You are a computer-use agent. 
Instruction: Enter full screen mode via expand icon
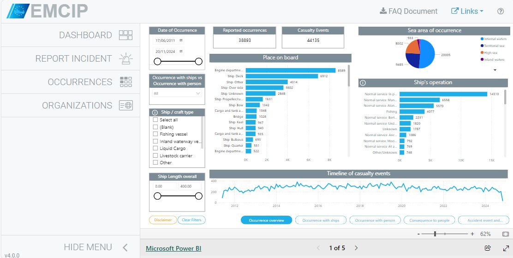(x=506, y=248)
